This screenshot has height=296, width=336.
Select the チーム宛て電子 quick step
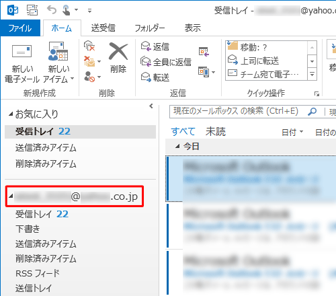point(267,74)
